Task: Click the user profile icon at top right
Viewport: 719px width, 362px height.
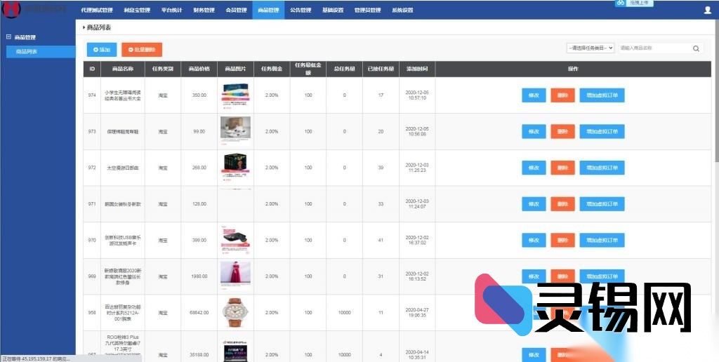Action: pos(706,11)
